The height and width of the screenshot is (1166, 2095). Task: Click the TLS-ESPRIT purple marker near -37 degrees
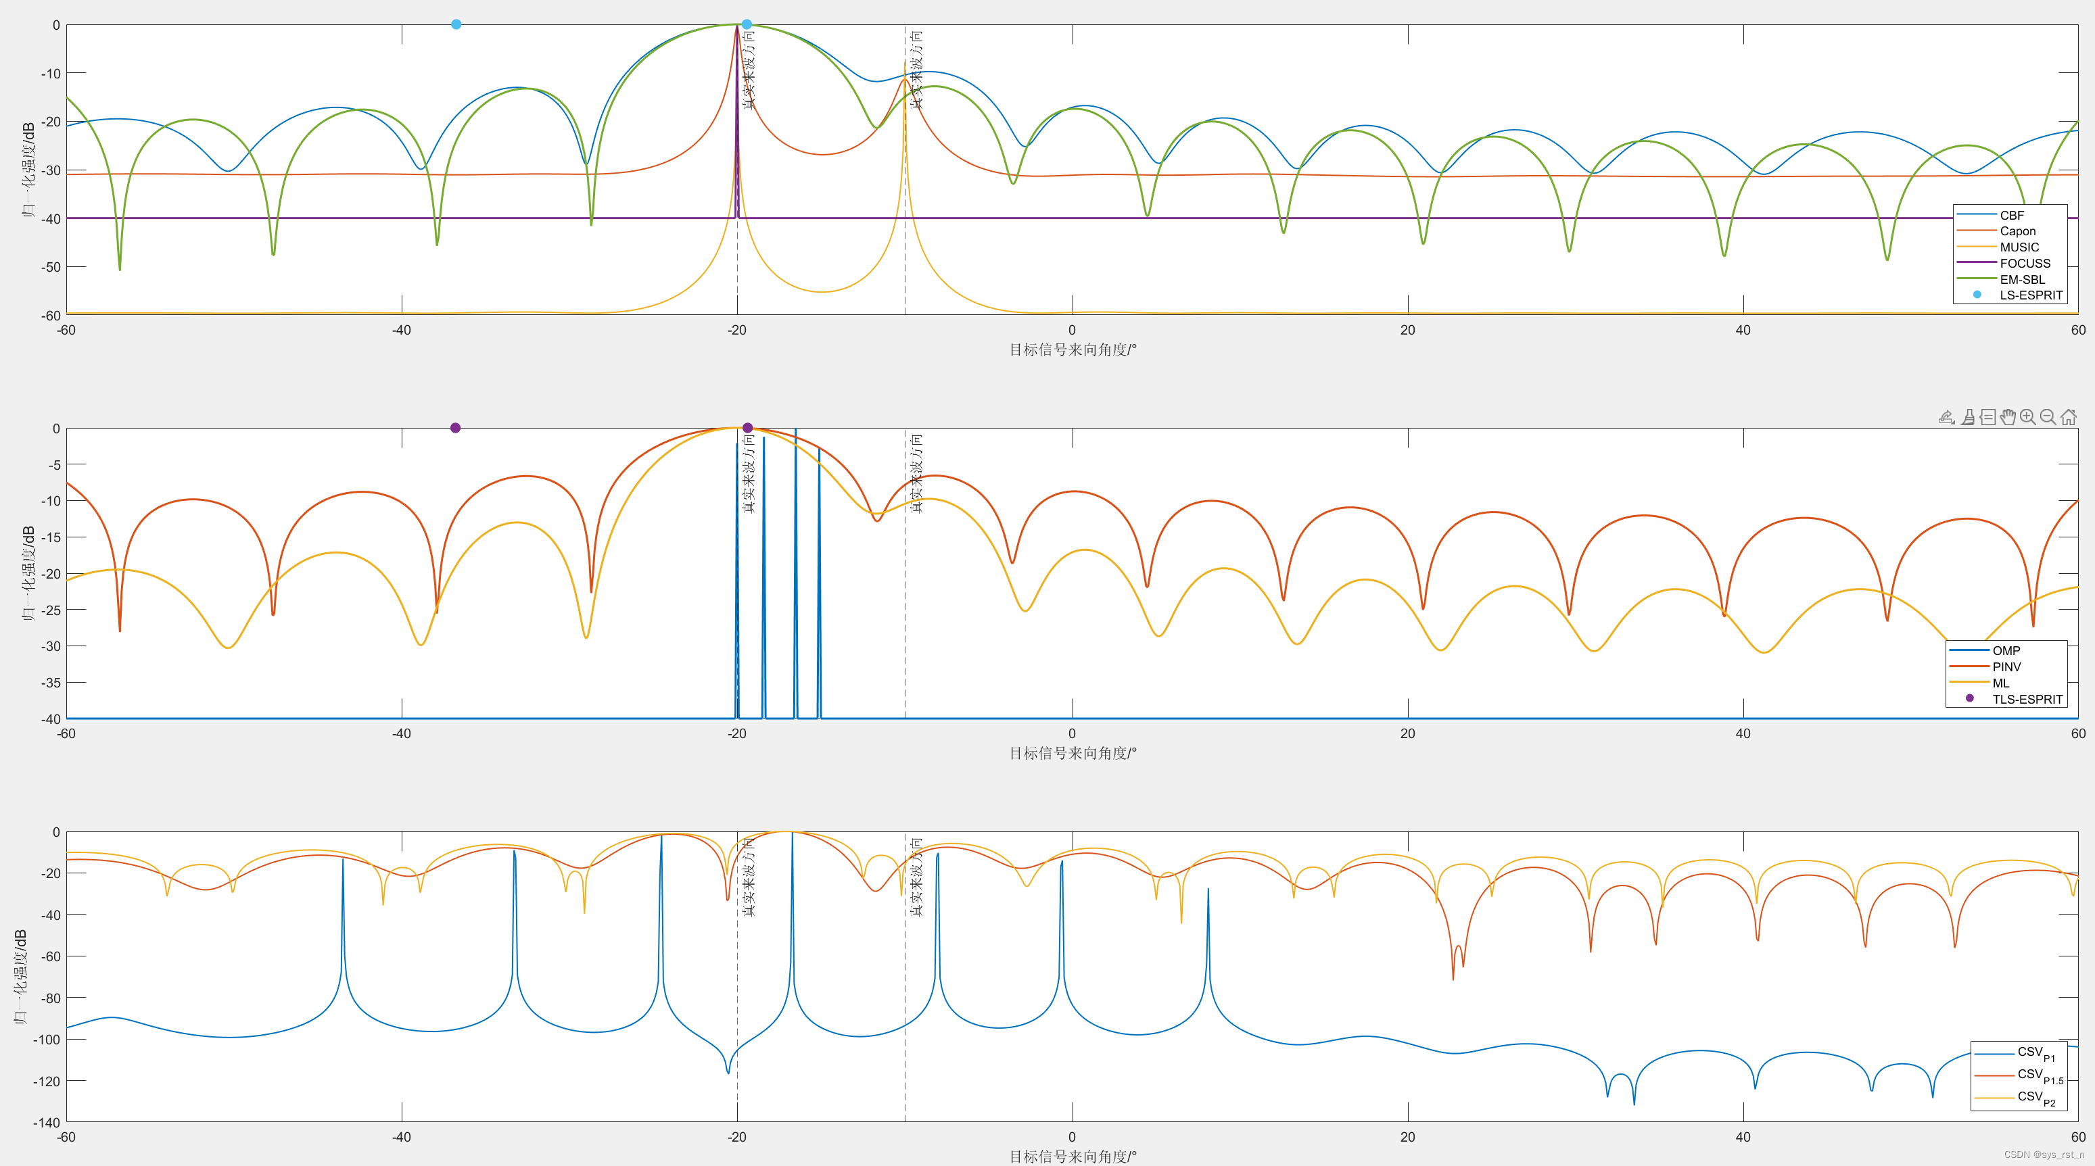point(455,428)
